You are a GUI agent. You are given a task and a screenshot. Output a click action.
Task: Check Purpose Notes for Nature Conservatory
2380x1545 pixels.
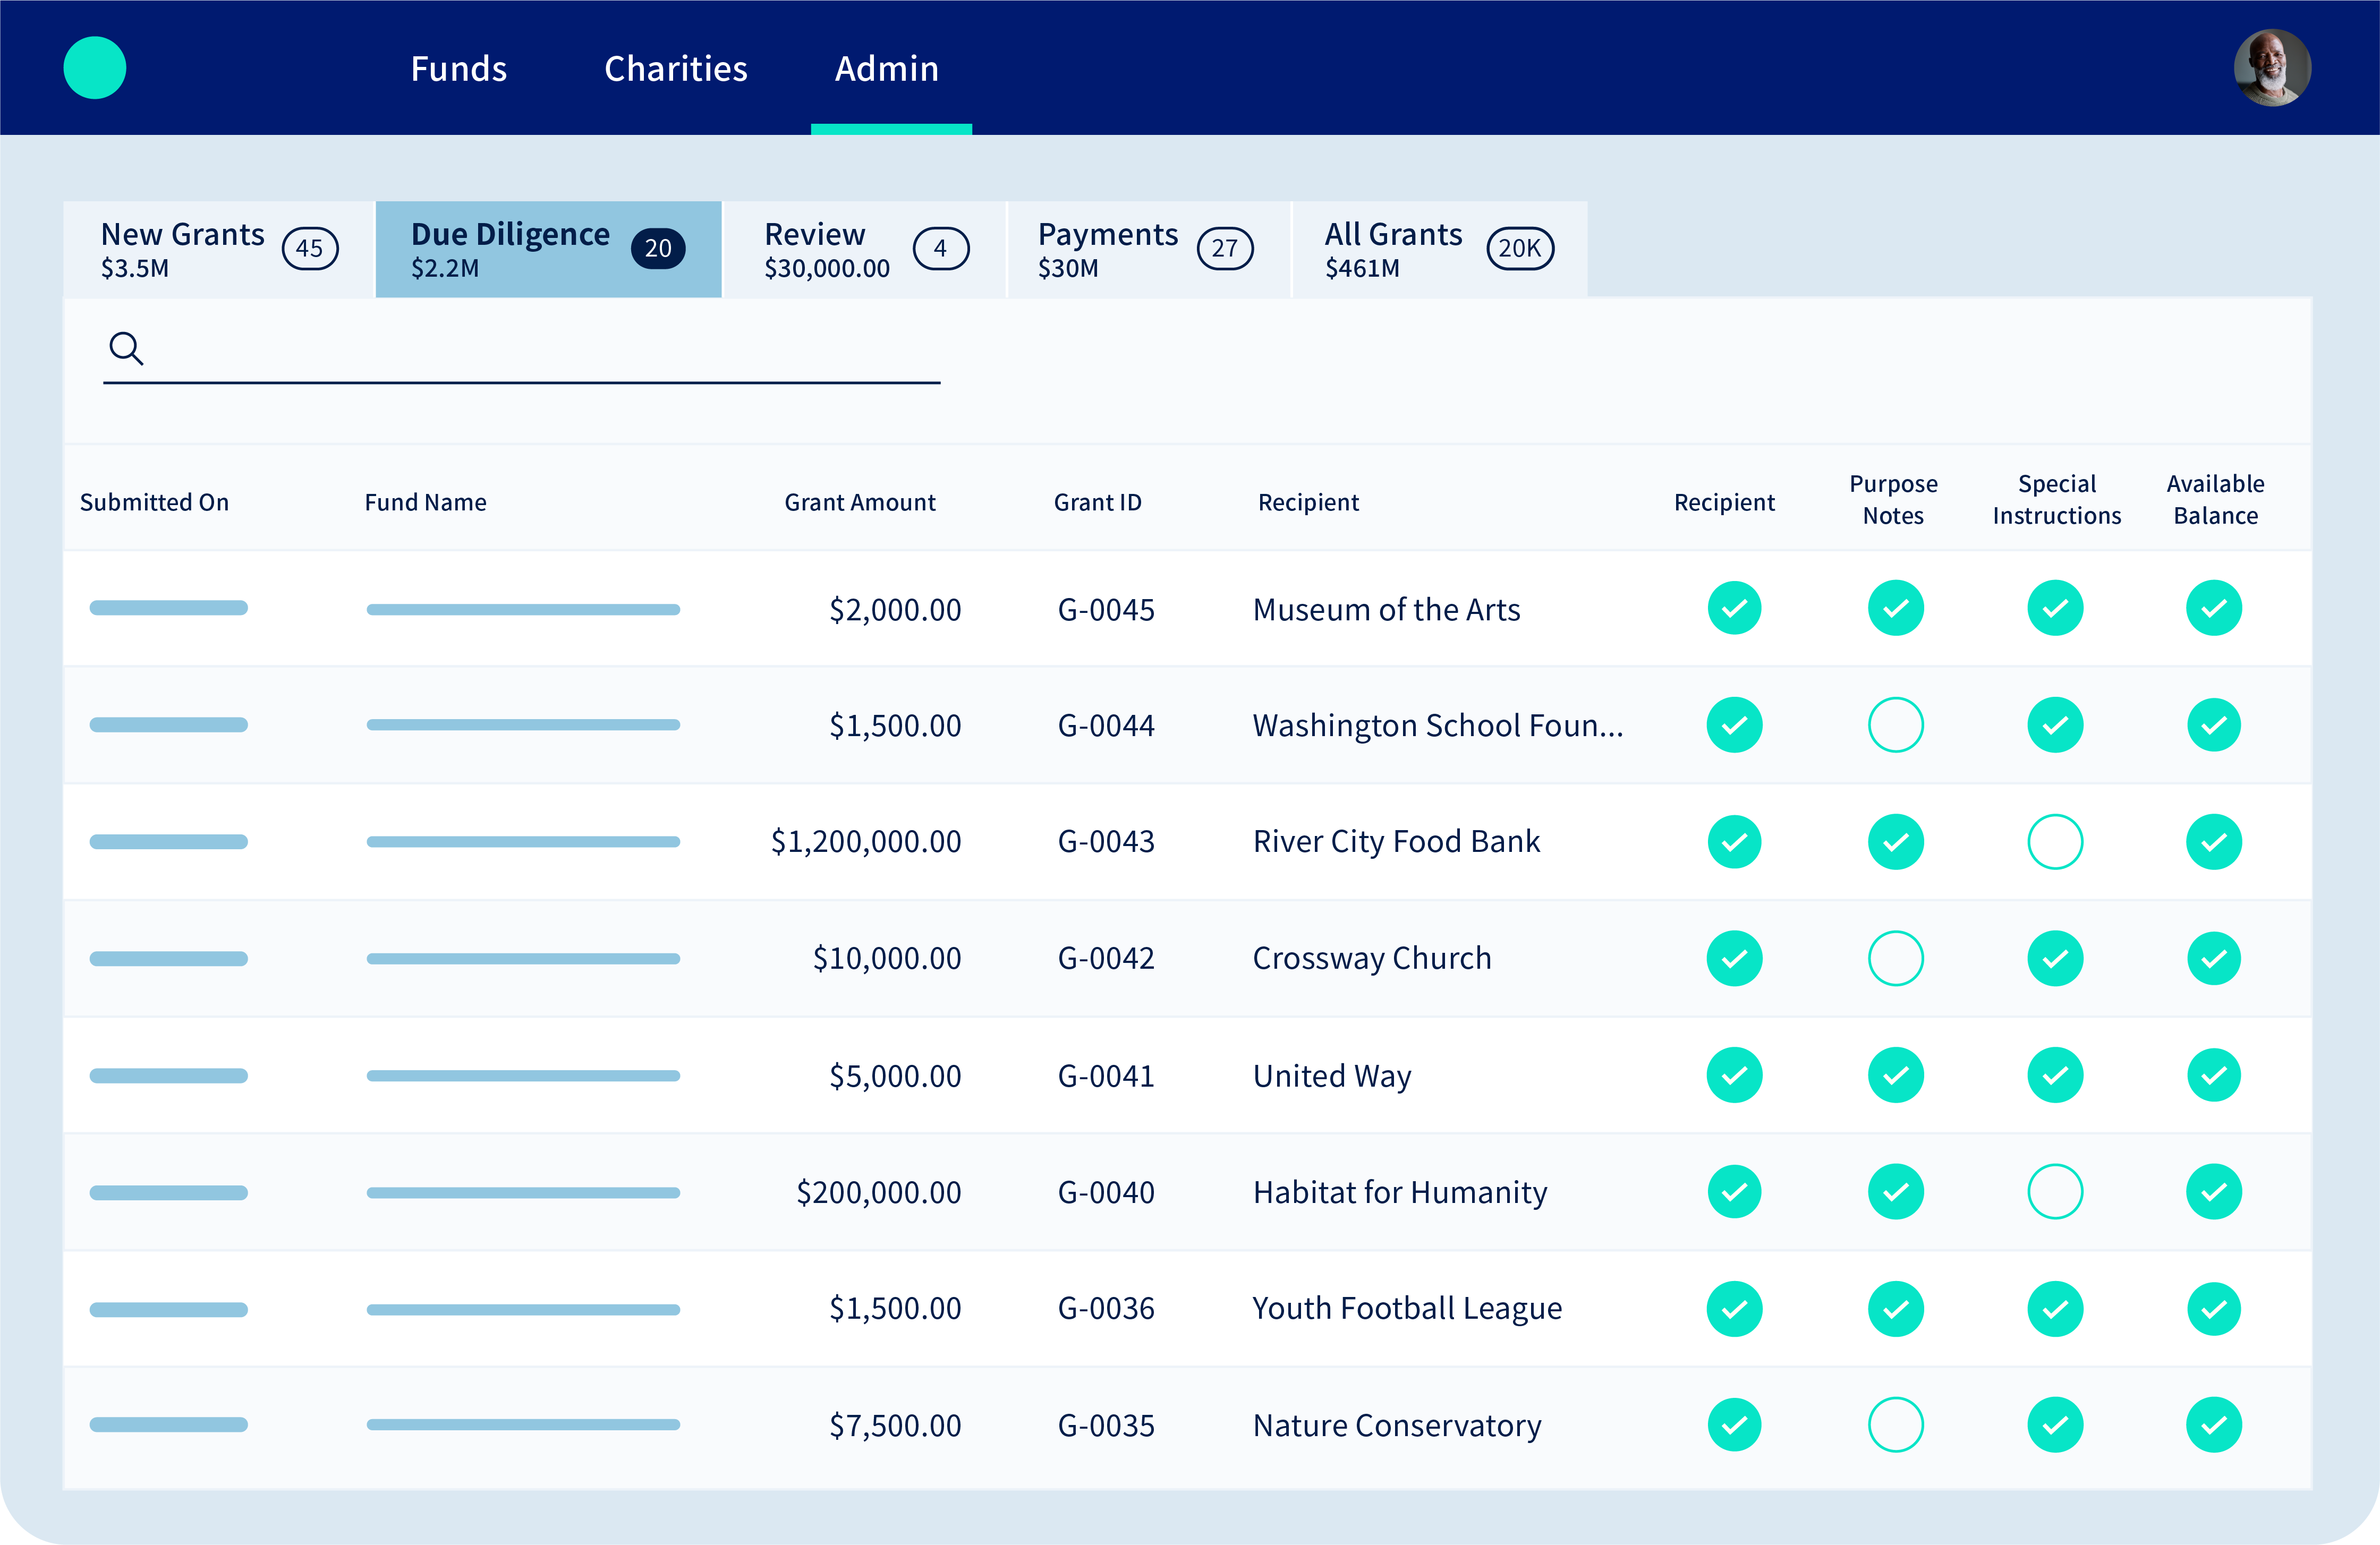tap(1895, 1425)
